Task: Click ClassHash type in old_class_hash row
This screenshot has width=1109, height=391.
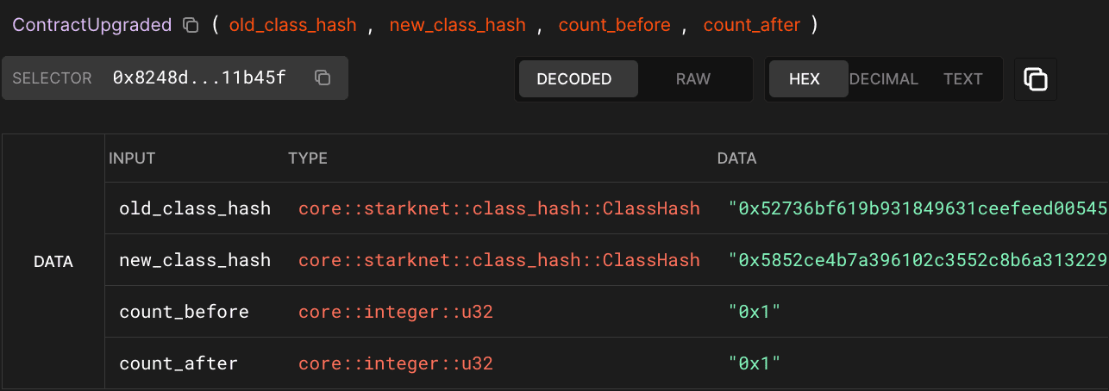Action: 499,208
